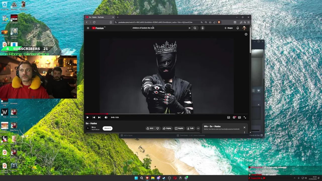Open Brave Shields lion icon
Screen dimensions: 322x181
tap(219, 22)
